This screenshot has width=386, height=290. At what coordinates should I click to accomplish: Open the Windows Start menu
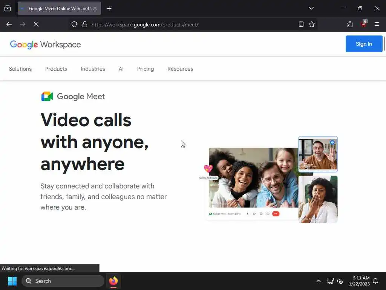pyautogui.click(x=12, y=281)
